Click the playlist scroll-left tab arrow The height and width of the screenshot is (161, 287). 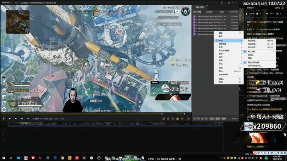tap(234, 12)
